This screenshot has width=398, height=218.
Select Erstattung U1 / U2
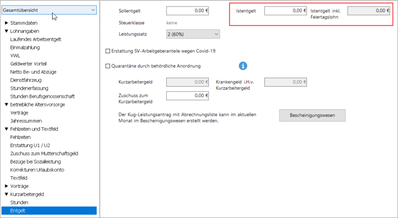click(x=30, y=145)
